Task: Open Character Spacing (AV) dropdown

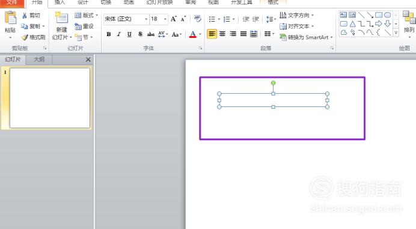Action: 163,34
